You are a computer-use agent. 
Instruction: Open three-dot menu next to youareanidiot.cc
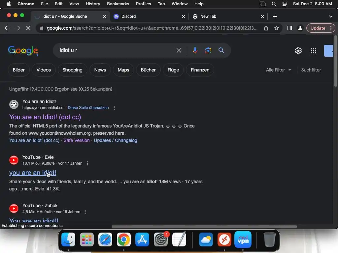tap(114, 108)
